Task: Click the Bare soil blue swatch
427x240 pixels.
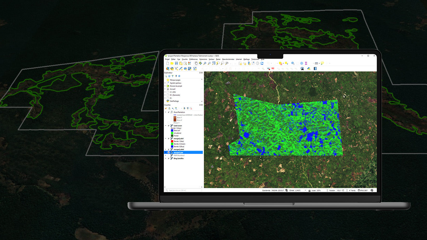Action: click(x=172, y=131)
